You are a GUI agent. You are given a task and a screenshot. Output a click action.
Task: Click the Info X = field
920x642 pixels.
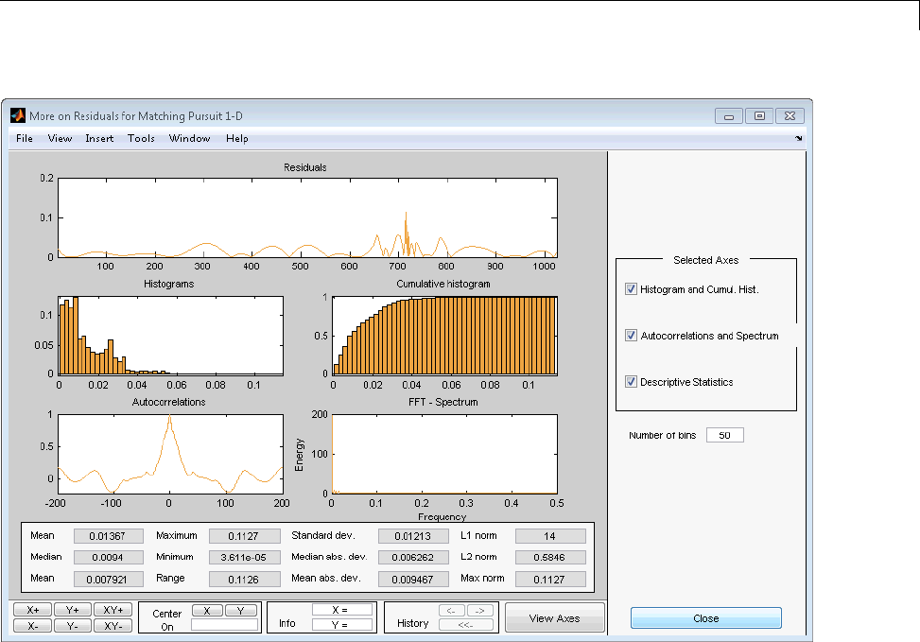341,610
